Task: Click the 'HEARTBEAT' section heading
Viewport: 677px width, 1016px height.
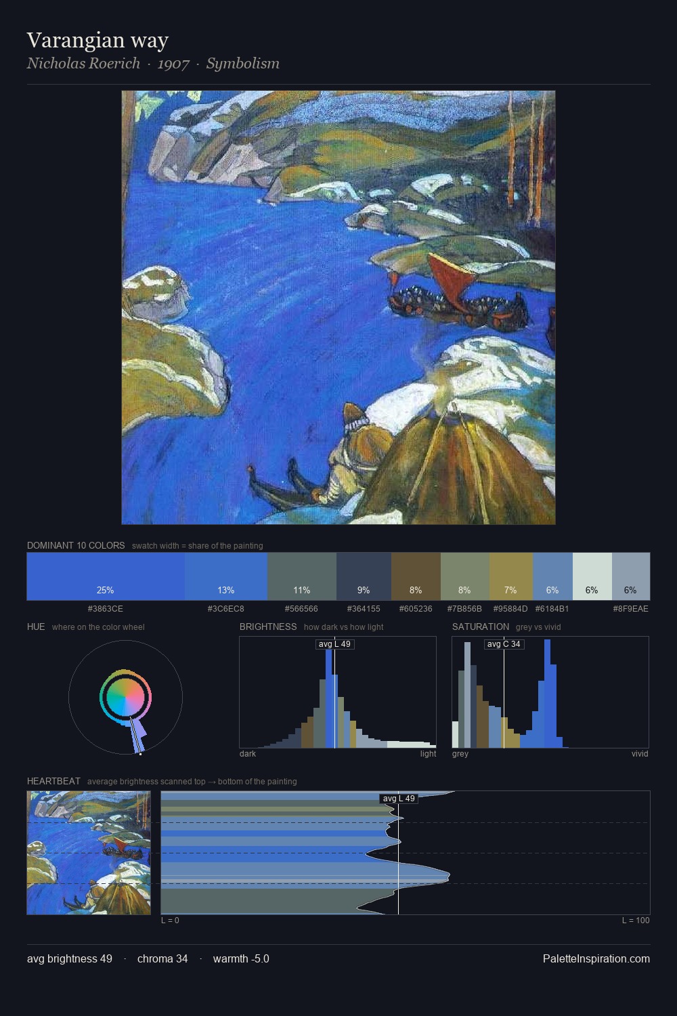Action: coord(53,781)
